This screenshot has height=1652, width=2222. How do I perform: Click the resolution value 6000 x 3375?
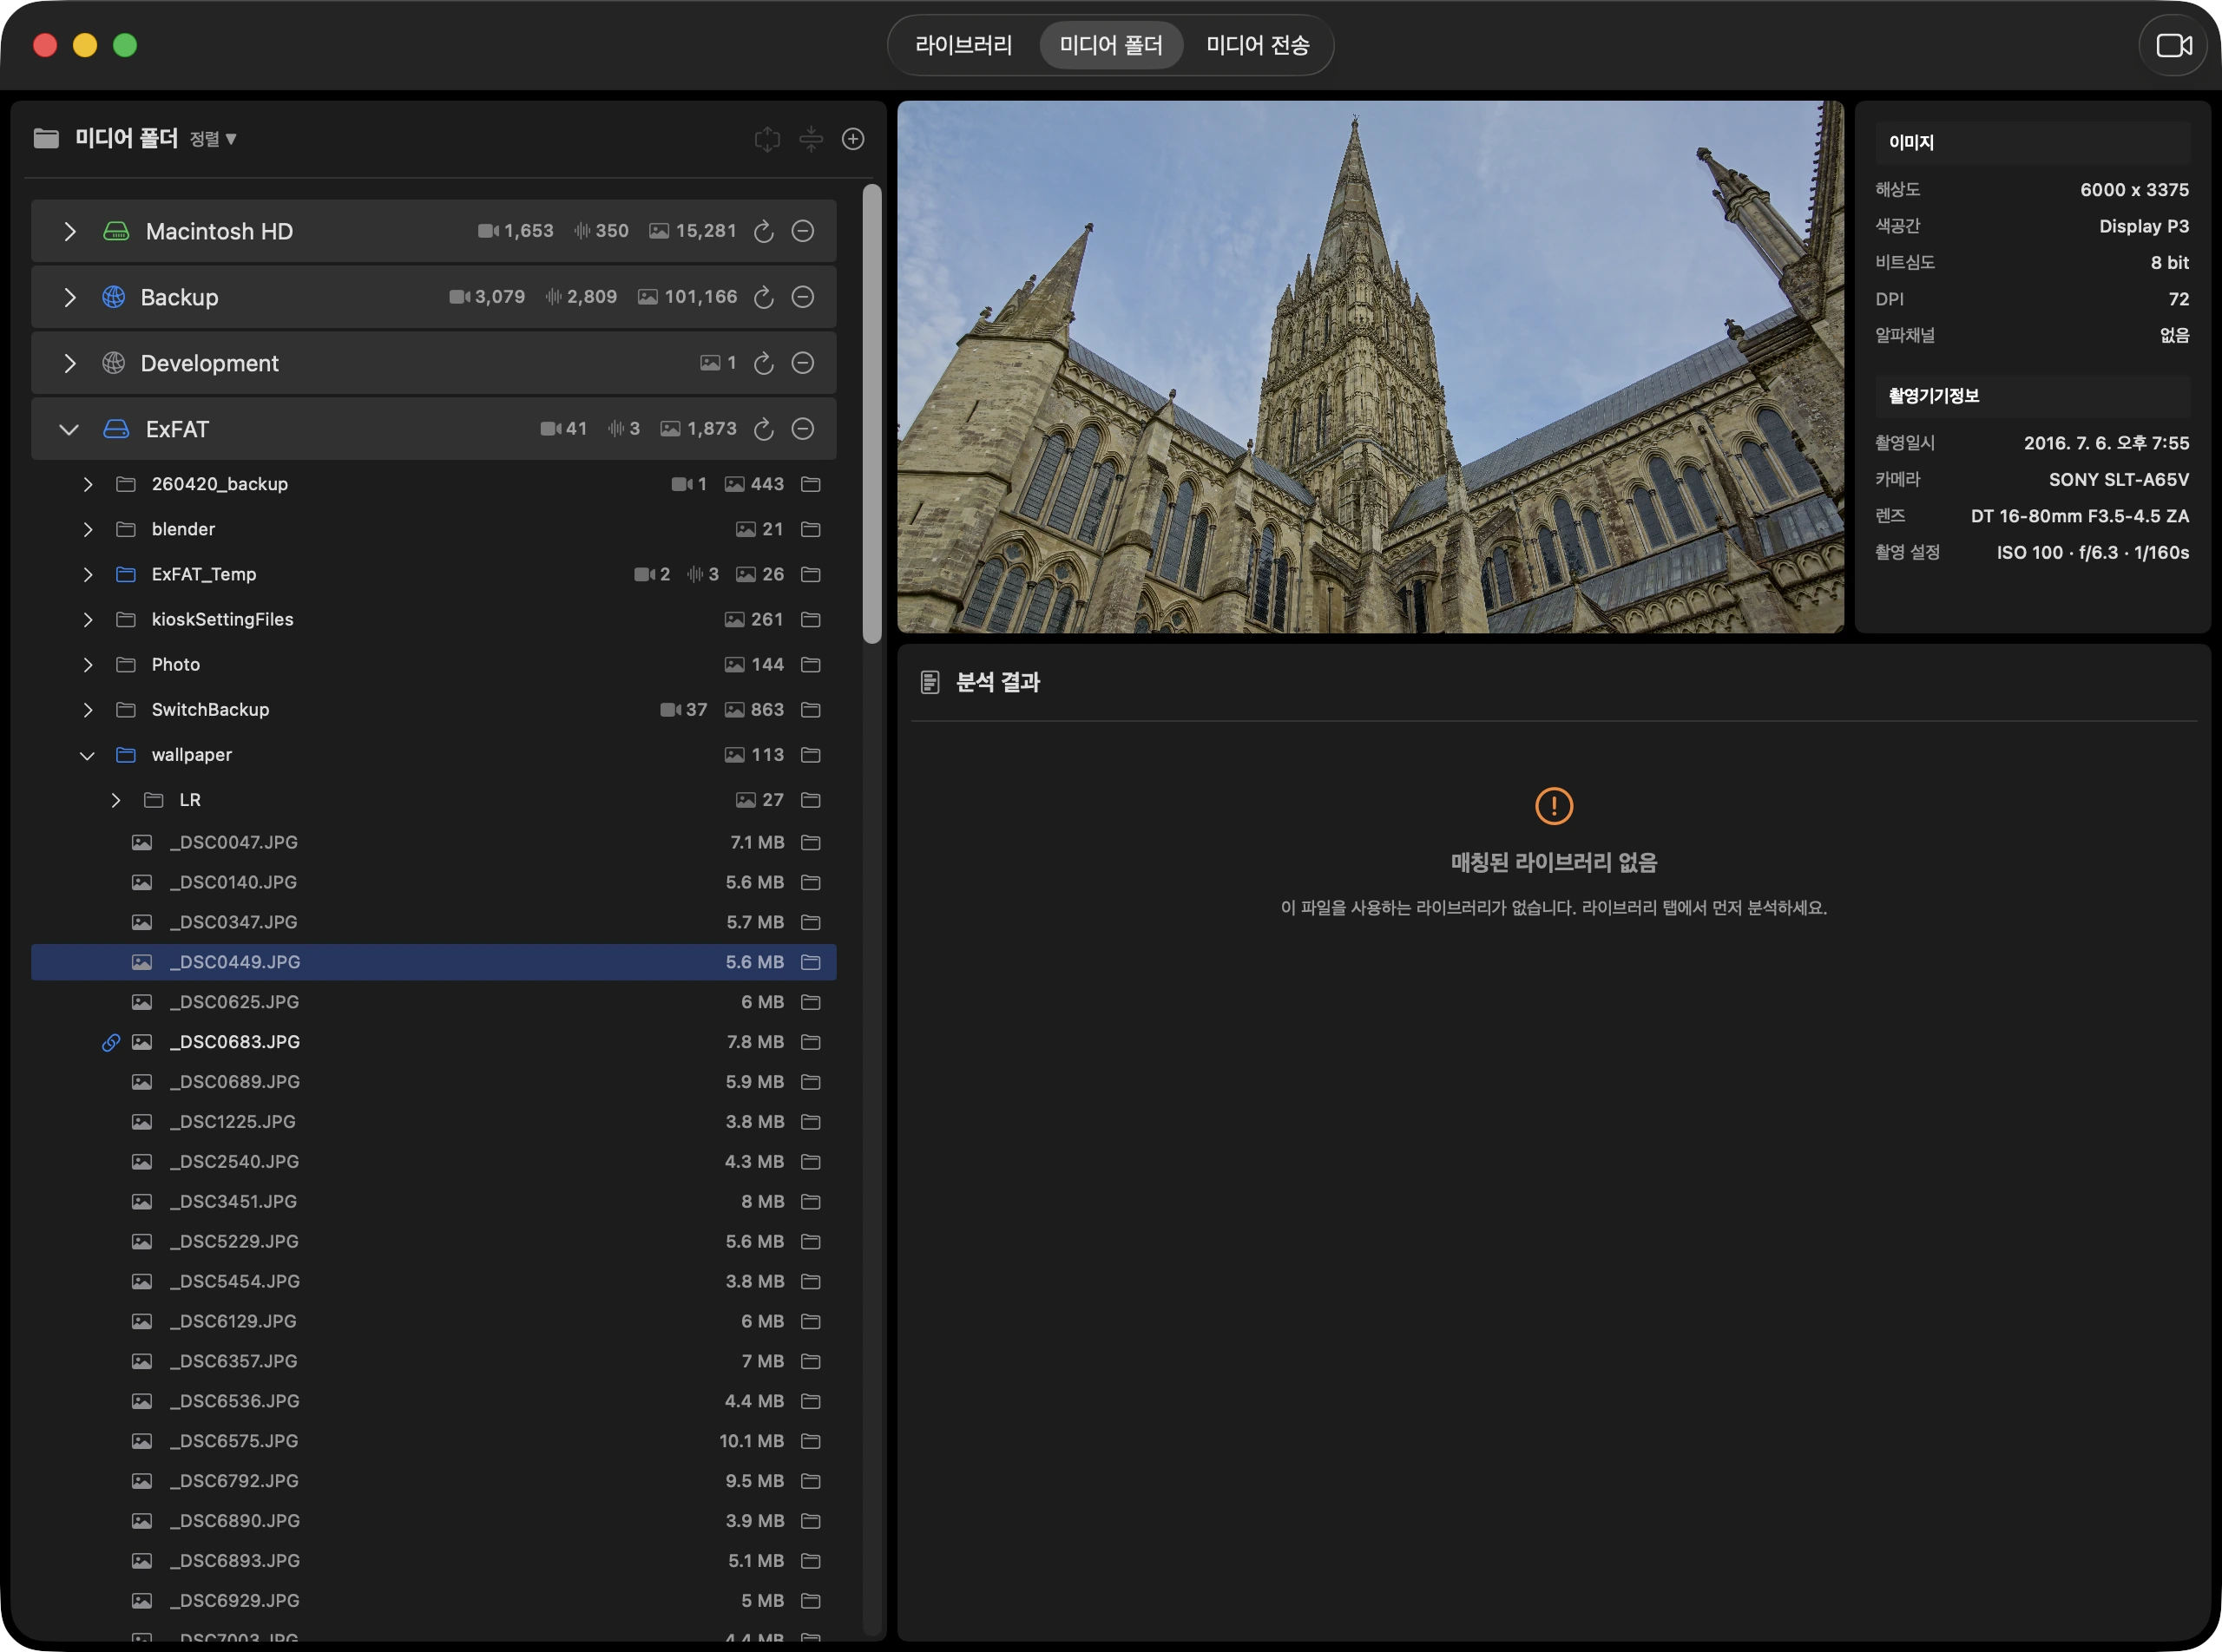(x=2134, y=190)
